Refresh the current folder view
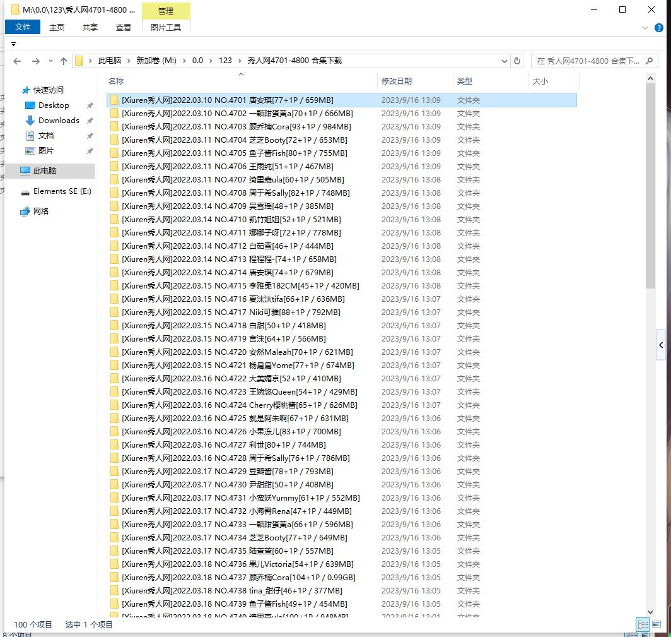 pos(517,61)
